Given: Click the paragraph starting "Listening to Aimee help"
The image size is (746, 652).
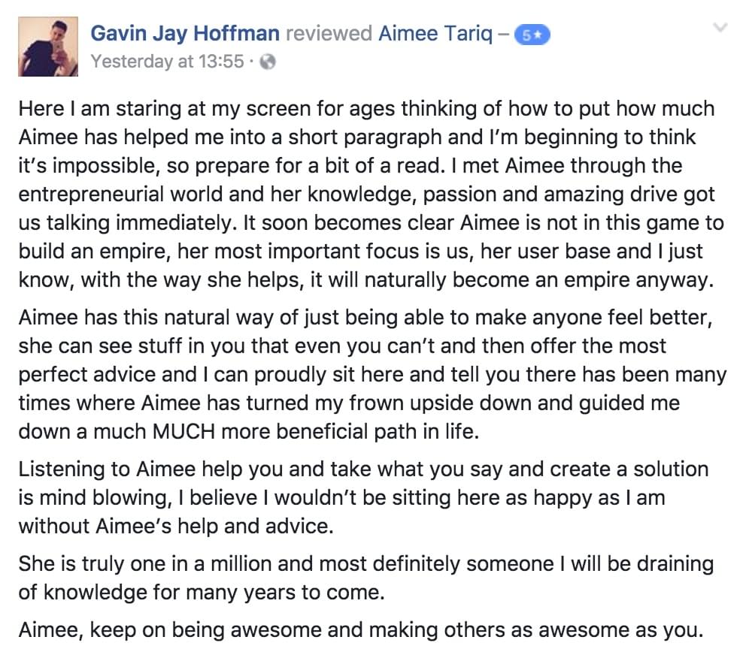Looking at the screenshot, I should click(x=363, y=497).
